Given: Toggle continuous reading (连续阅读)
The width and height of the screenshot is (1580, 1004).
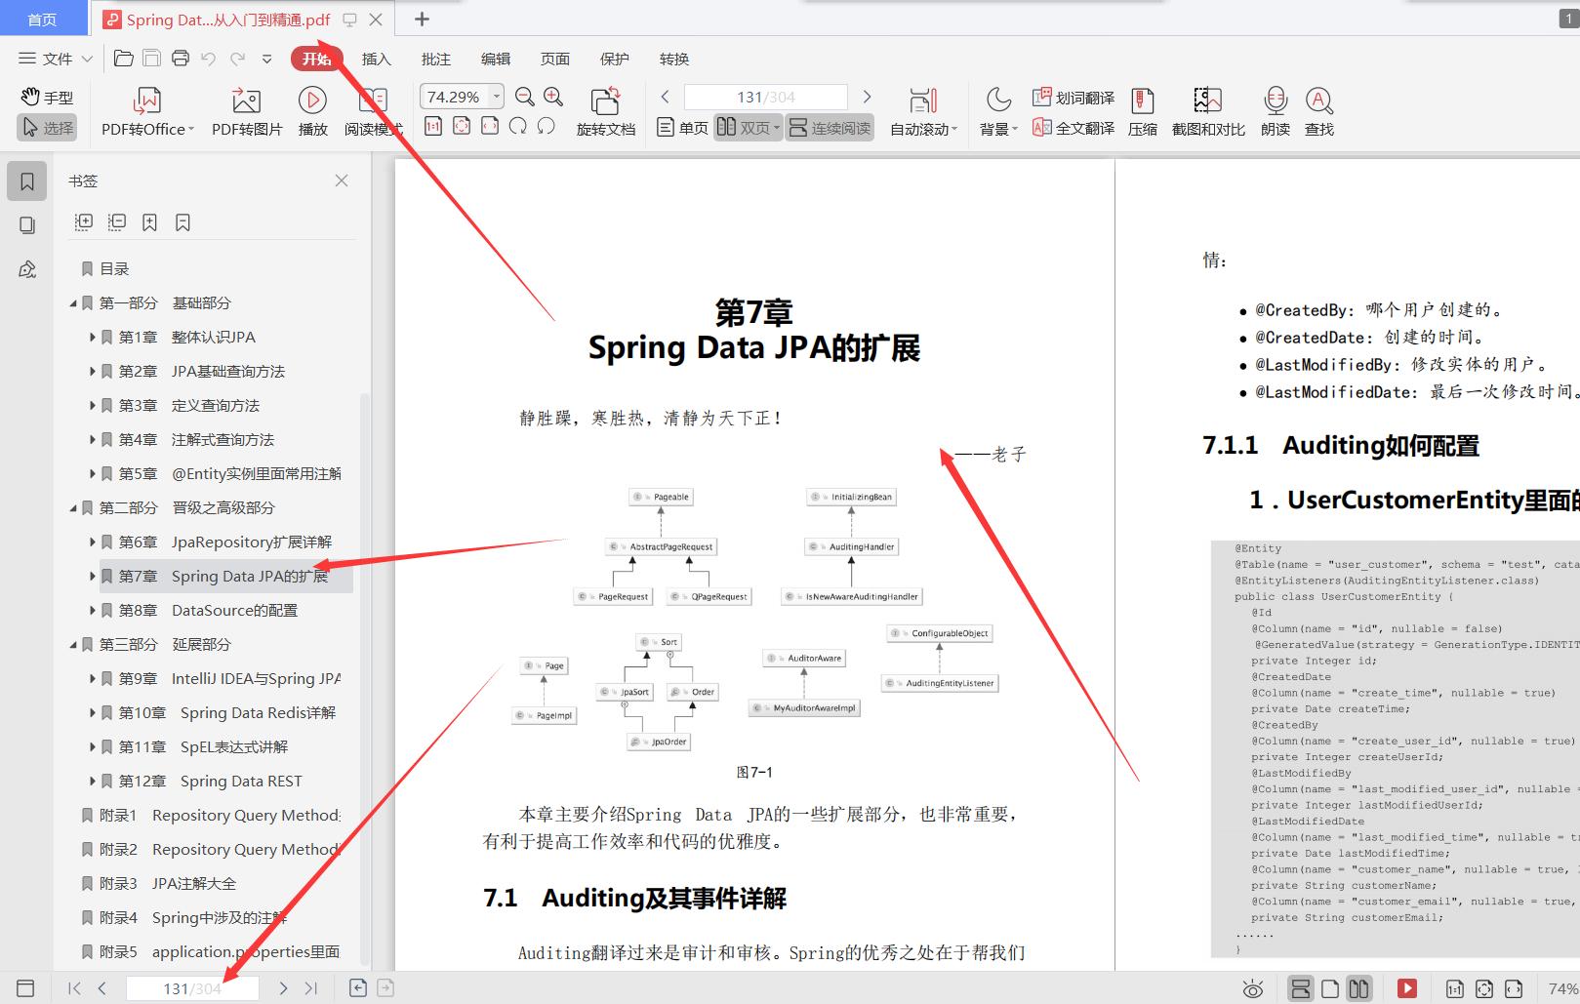Looking at the screenshot, I should (x=830, y=128).
